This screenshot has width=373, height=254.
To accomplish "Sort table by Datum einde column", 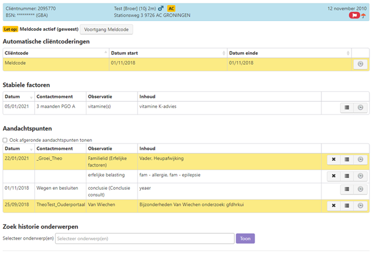I will (288, 53).
